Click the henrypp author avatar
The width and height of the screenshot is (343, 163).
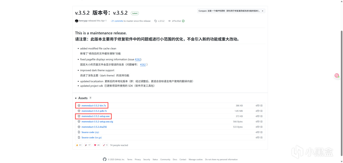[77, 21]
